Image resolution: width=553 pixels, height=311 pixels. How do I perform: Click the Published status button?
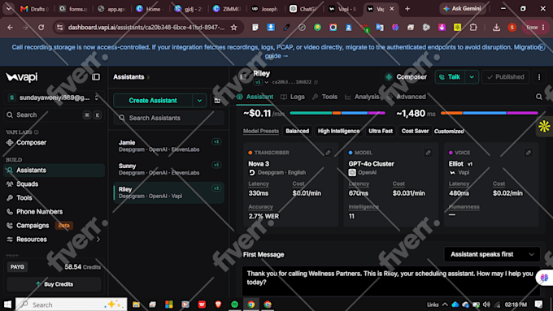pyautogui.click(x=505, y=77)
